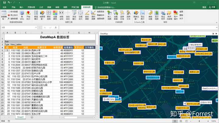Screen dimensions: 219x123
Task: Click the fx insert function button
Action: click(56, 27)
